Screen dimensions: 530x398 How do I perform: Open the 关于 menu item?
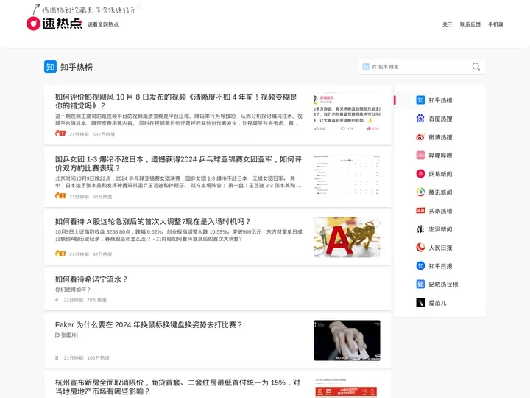pos(448,24)
